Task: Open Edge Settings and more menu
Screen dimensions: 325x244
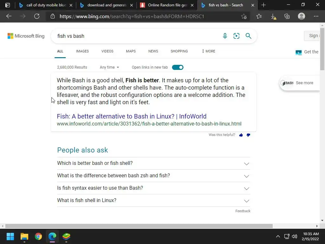Action: pos(316,16)
